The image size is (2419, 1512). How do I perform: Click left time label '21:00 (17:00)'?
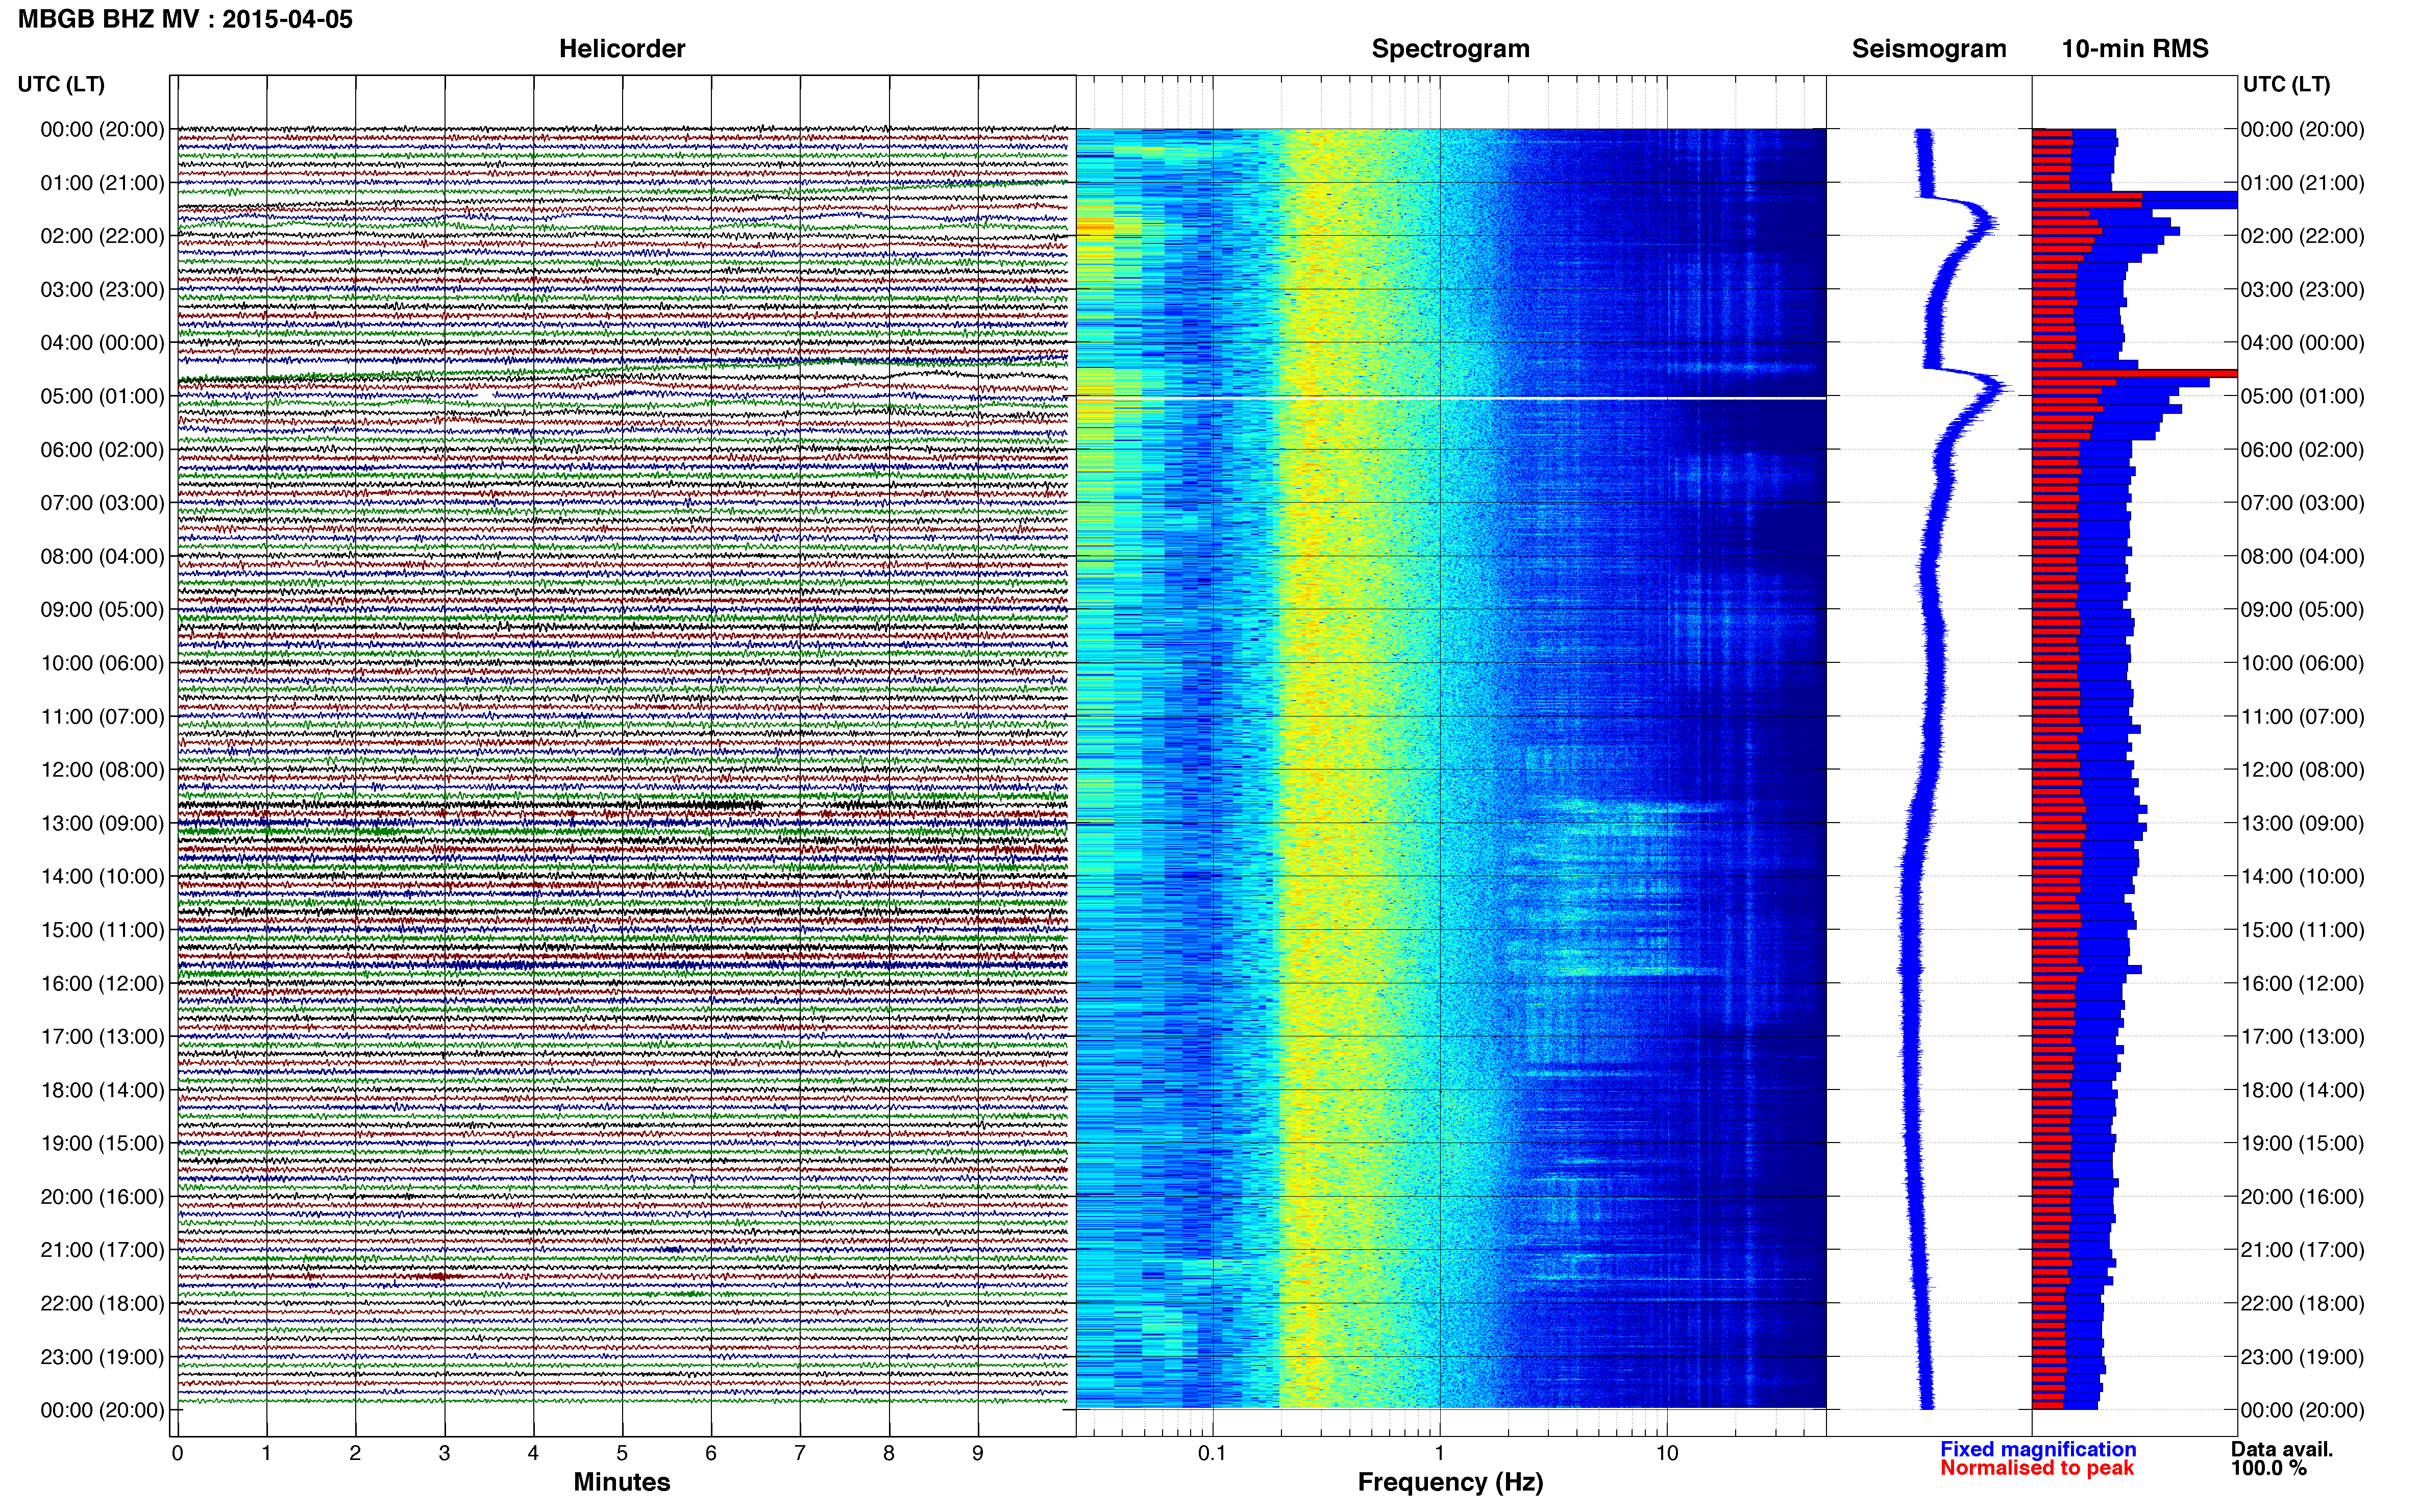pos(102,1250)
